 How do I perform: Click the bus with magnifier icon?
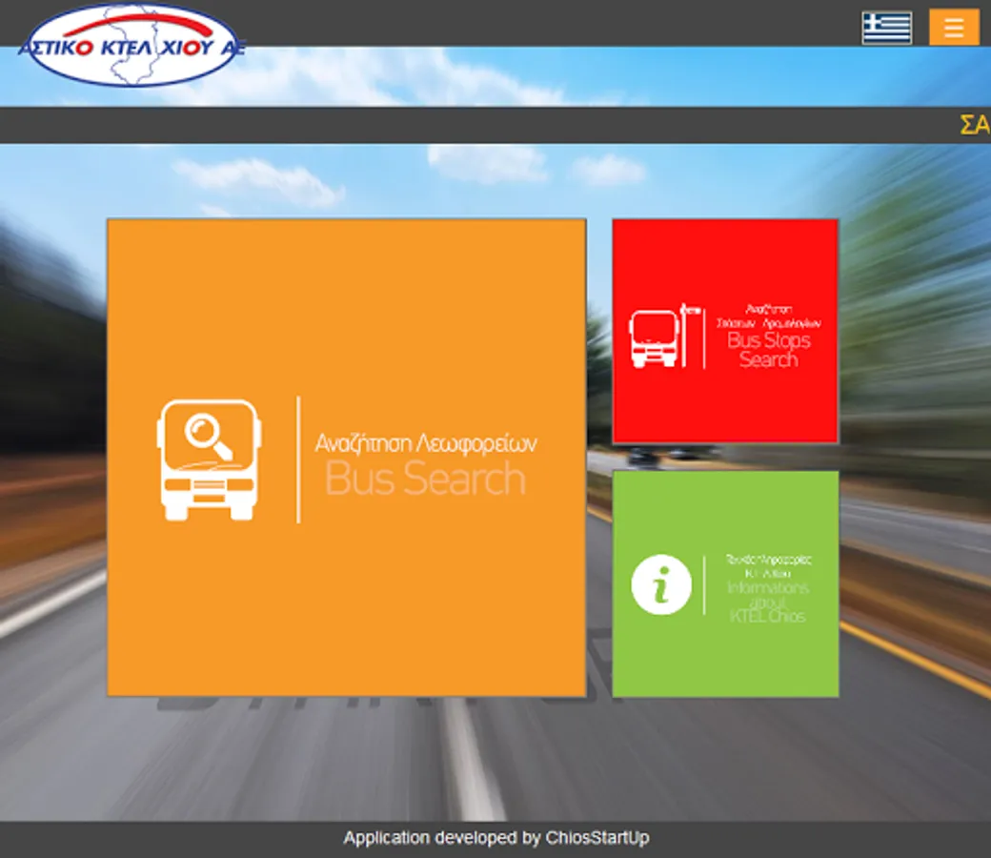tap(210, 460)
